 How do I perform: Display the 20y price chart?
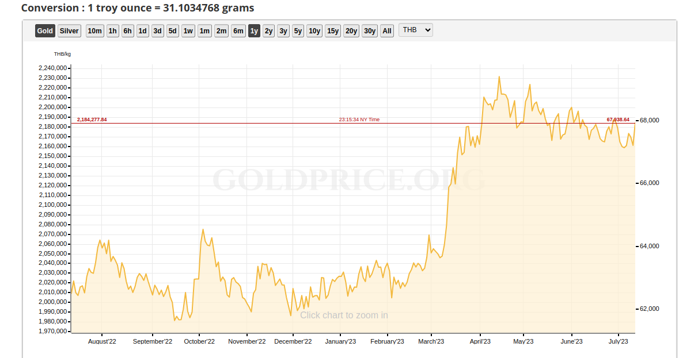click(351, 31)
